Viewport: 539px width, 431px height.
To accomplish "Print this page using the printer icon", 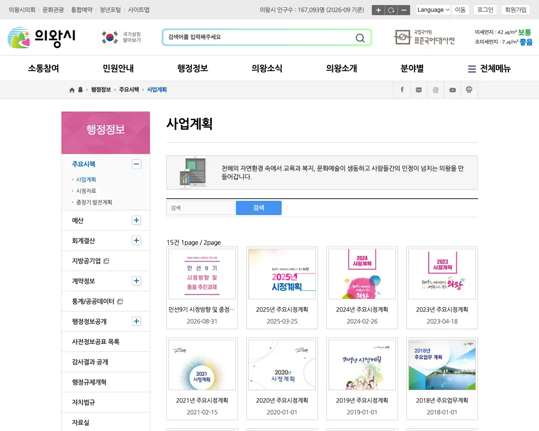I will click(469, 90).
